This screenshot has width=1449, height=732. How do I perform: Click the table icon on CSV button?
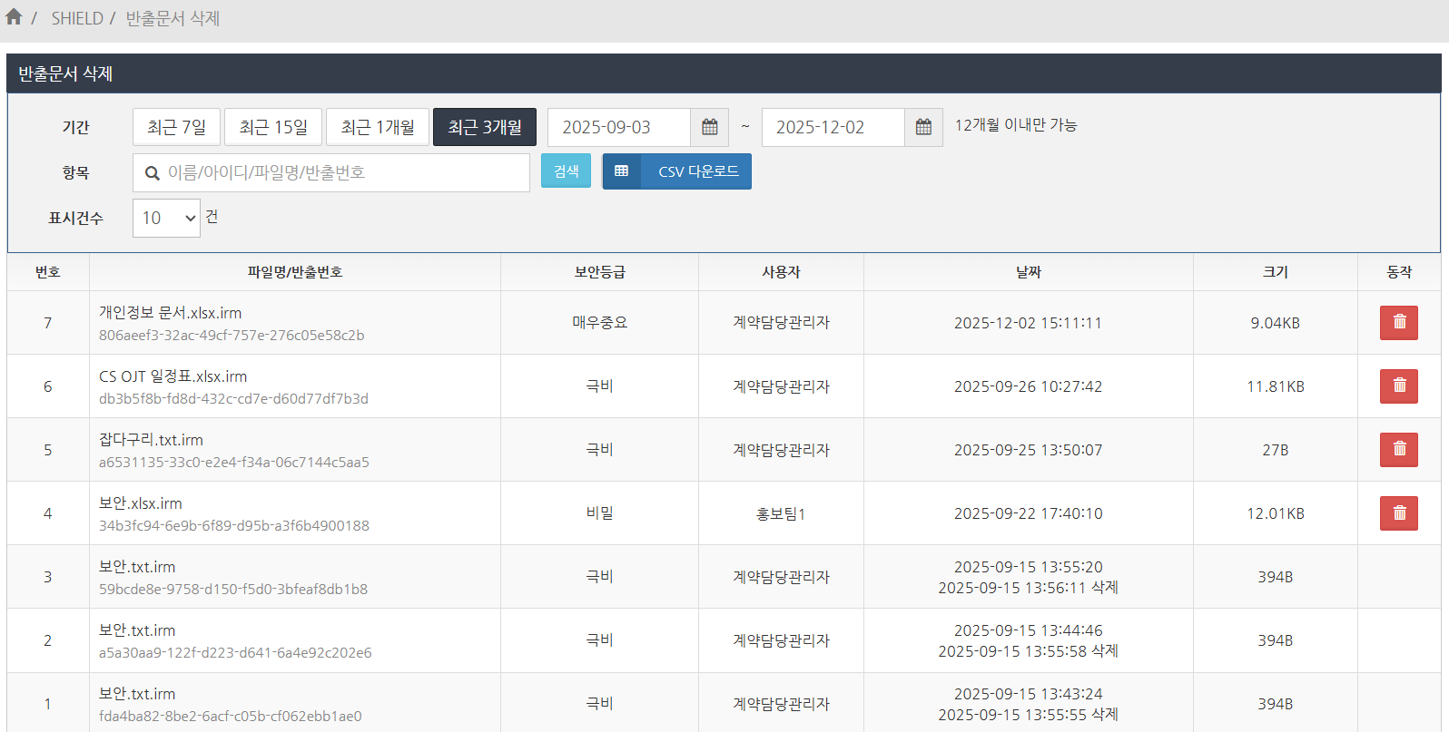[x=622, y=171]
